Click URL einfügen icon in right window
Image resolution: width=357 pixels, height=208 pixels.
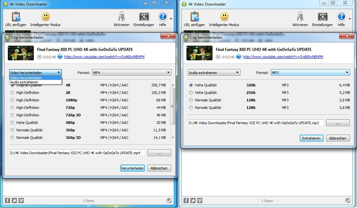(x=195, y=17)
